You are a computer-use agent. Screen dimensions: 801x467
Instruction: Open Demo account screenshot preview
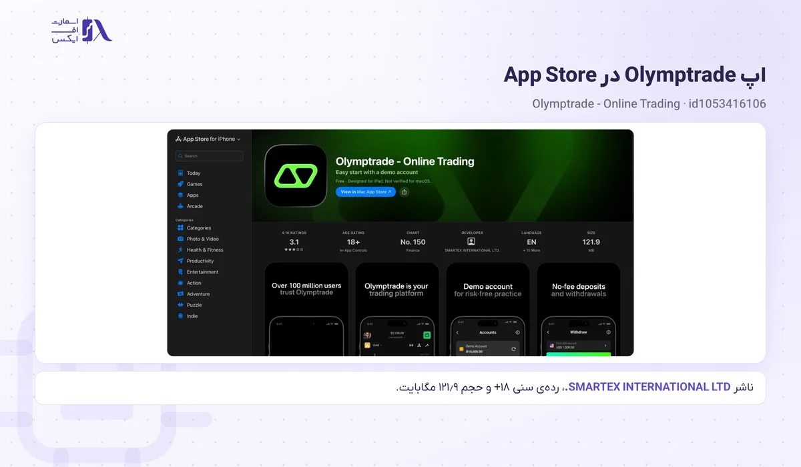[487, 310]
